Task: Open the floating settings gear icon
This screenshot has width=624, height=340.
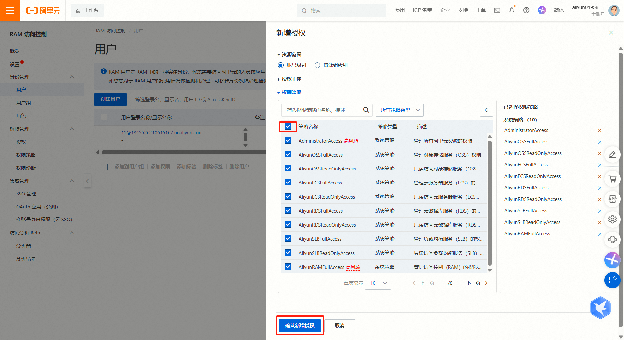Action: [x=612, y=220]
